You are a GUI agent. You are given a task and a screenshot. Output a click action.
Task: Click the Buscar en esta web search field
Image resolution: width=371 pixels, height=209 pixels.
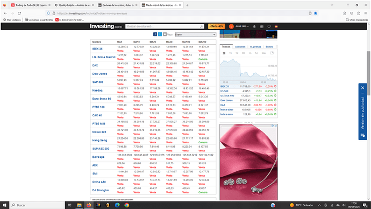tap(163, 26)
